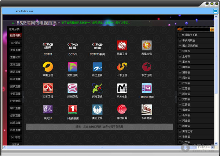Screen dimensions: 220x156
Task: Expand the 广东省 channel group
Action: [x=180, y=83]
